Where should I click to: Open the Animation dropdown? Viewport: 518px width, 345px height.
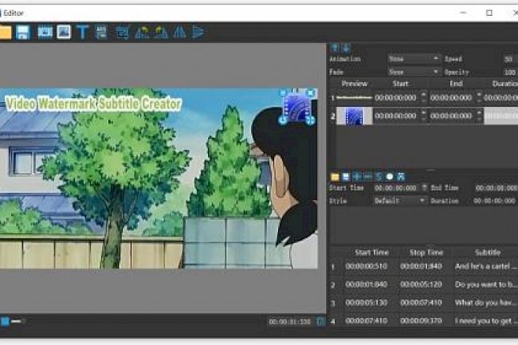414,59
